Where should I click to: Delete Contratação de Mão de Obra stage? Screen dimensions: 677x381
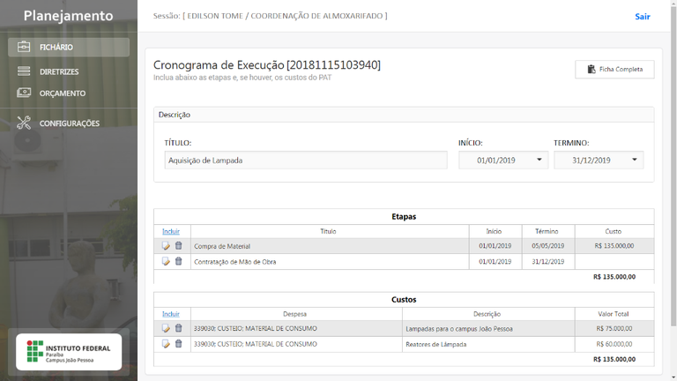178,262
